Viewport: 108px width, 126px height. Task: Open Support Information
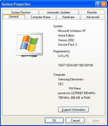(73, 110)
